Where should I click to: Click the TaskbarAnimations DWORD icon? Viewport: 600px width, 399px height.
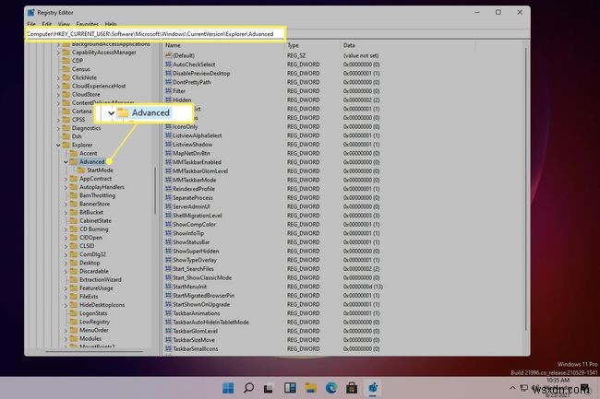[168, 313]
